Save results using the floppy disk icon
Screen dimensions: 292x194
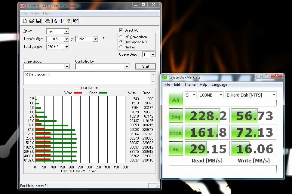coord(38,21)
